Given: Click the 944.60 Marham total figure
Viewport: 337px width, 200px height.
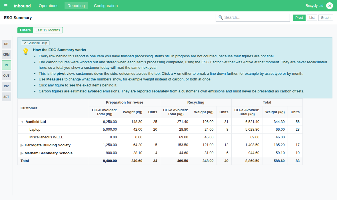Looking at the screenshot, I should click(254, 153).
